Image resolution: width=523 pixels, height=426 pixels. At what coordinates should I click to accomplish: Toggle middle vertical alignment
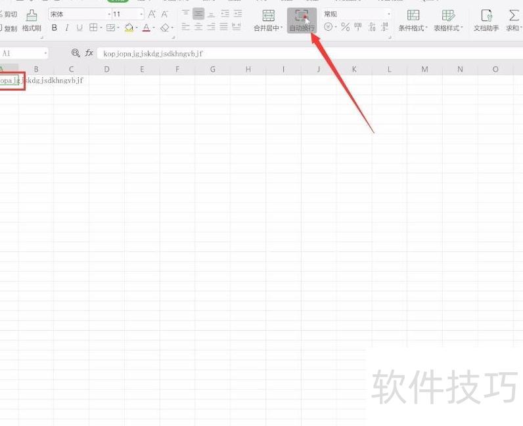coord(198,14)
